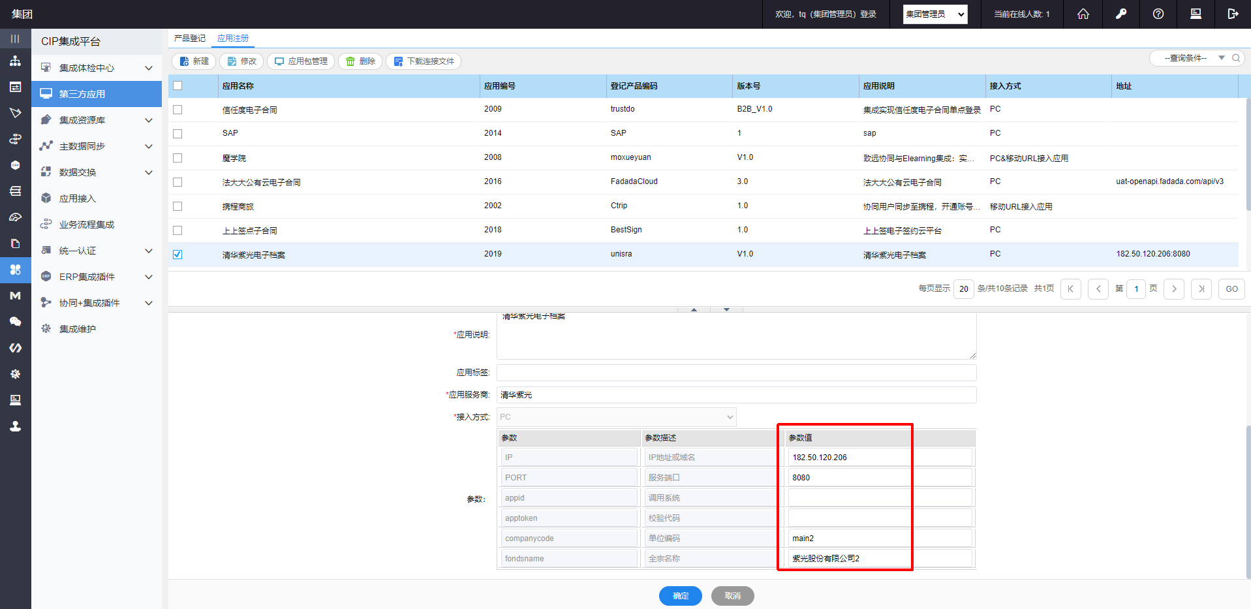Screen dimensions: 1251x609
Task: Click the 确定 confirm button
Action: click(x=680, y=596)
